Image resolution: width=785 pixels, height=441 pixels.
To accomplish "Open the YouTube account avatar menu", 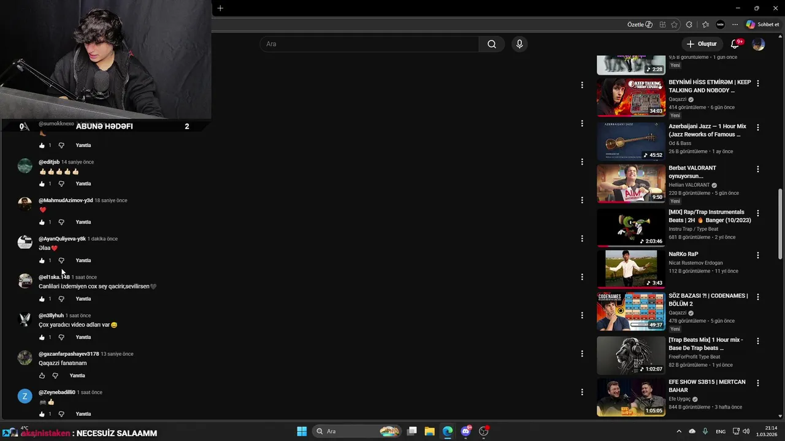I will pos(759,44).
